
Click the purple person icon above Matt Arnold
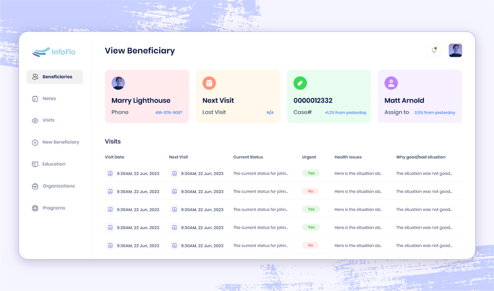(391, 84)
